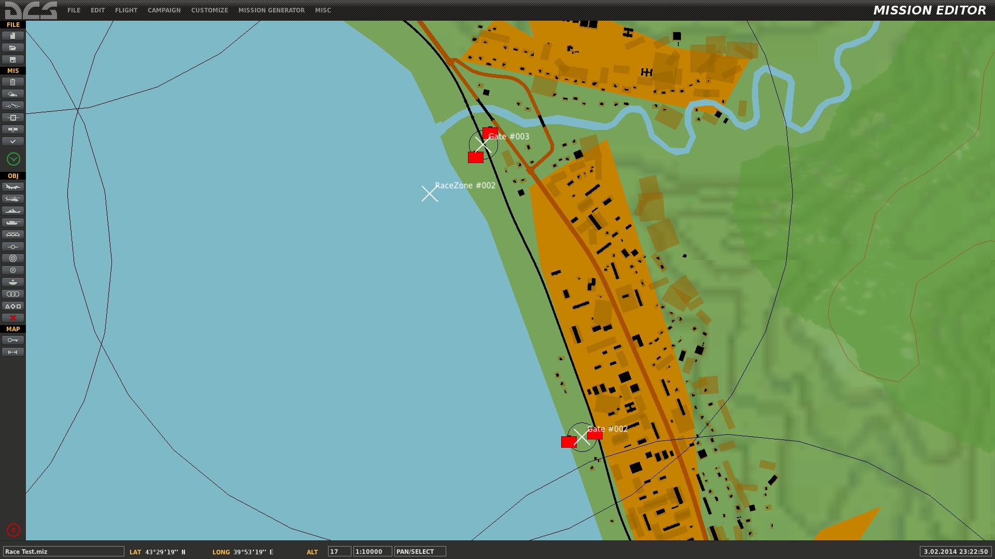Click the latitude readout 43°29'19'' N
995x559 pixels.
click(x=165, y=552)
